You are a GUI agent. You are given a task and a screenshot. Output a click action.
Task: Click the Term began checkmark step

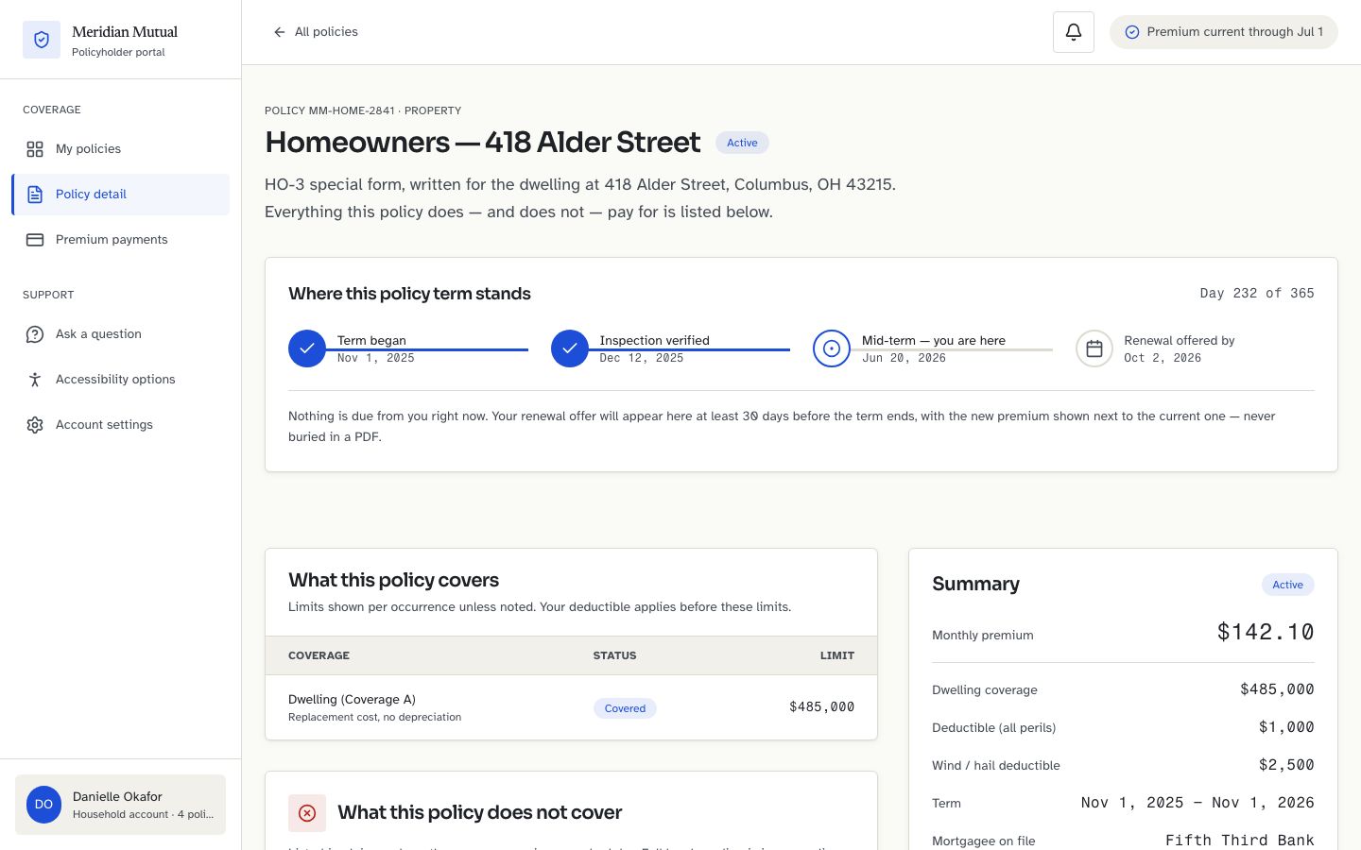(x=307, y=348)
